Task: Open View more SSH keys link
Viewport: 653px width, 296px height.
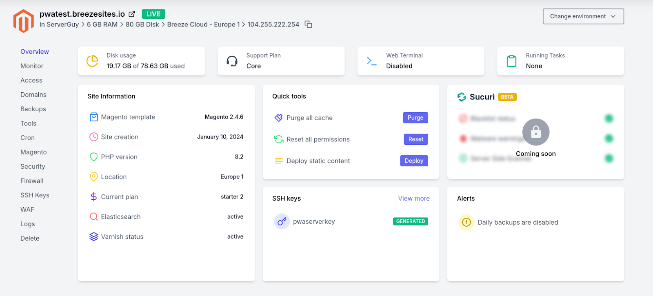Action: click(x=414, y=199)
